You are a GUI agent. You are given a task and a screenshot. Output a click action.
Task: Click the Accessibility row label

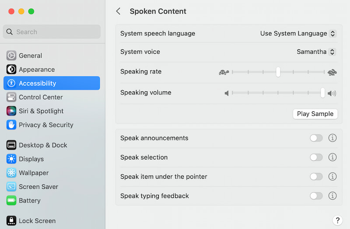coord(38,83)
